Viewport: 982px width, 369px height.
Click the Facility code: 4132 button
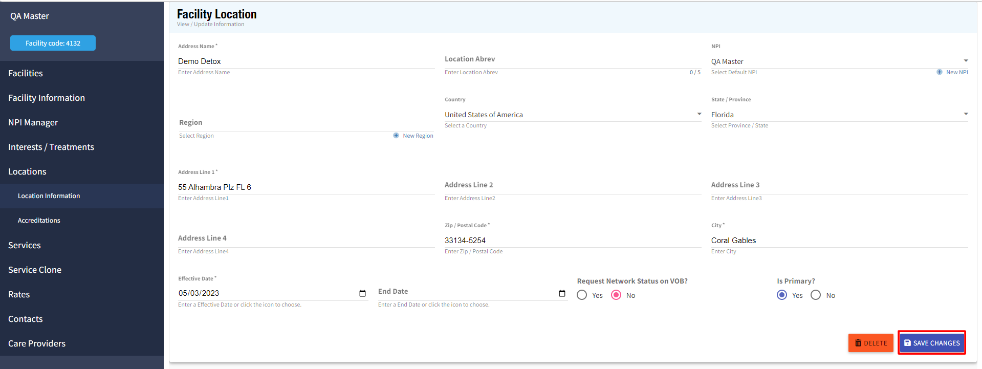(53, 43)
